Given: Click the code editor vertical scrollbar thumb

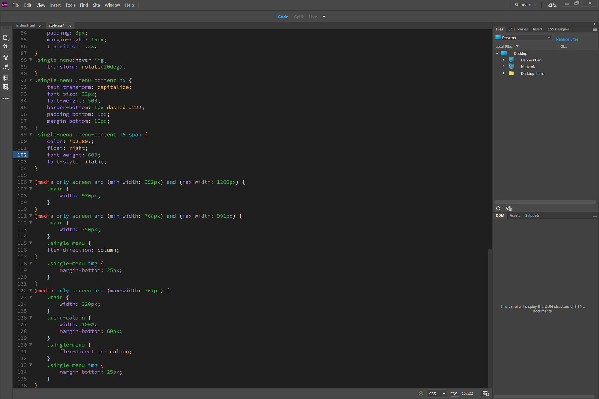Looking at the screenshot, I should 490,318.
